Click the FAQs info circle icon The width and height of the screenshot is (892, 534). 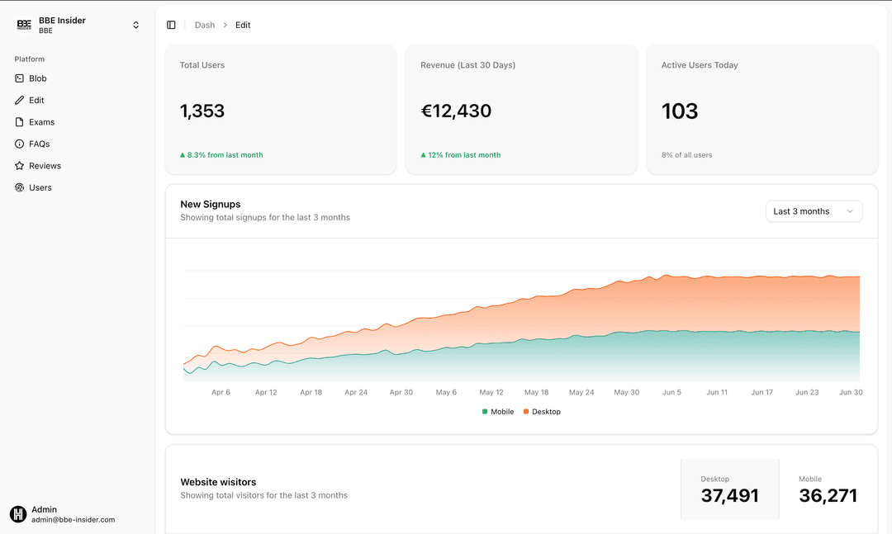[x=19, y=144]
